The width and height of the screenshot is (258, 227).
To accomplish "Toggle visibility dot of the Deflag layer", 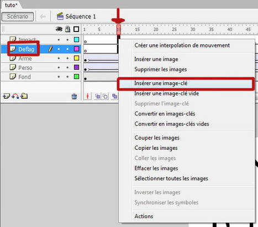I will [59, 49].
